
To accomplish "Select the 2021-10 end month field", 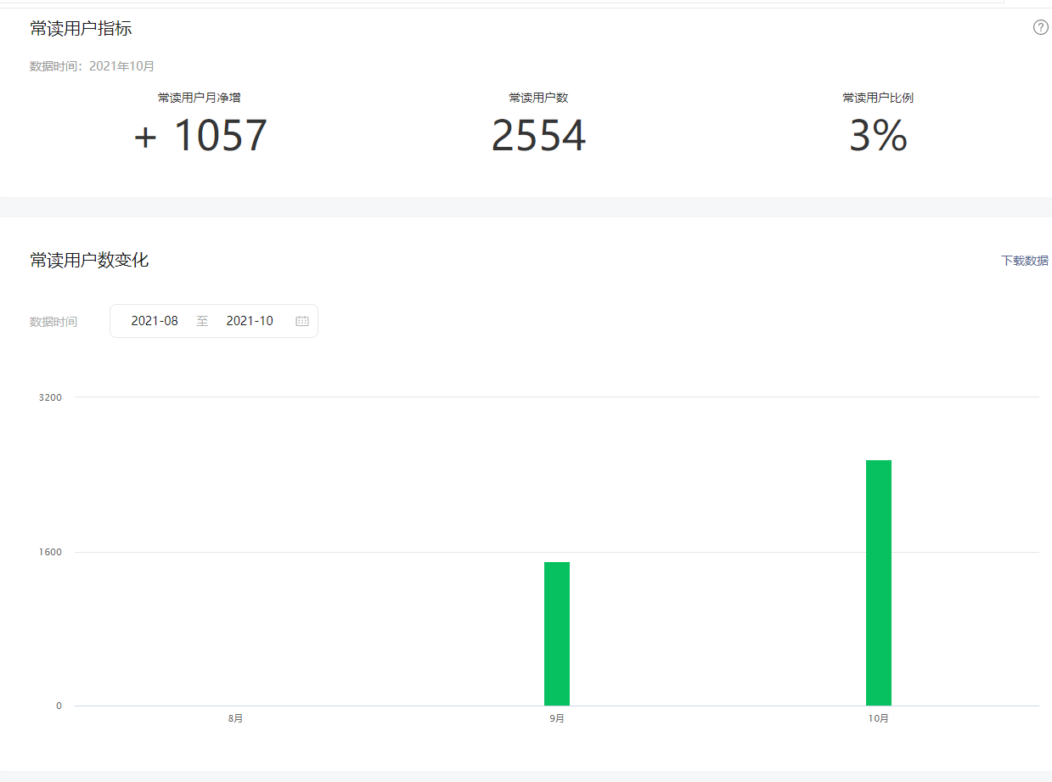I will (x=250, y=321).
